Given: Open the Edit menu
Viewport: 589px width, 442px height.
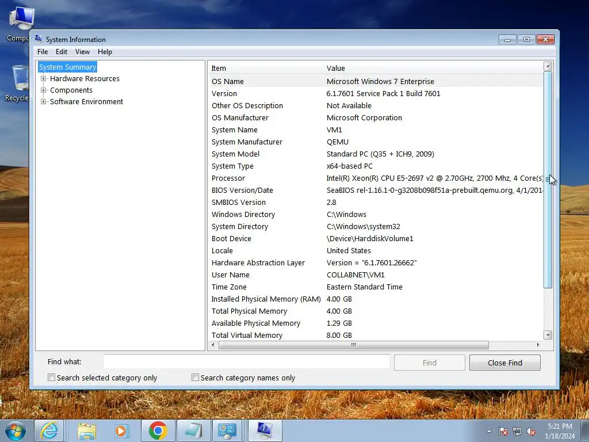Looking at the screenshot, I should pyautogui.click(x=61, y=51).
